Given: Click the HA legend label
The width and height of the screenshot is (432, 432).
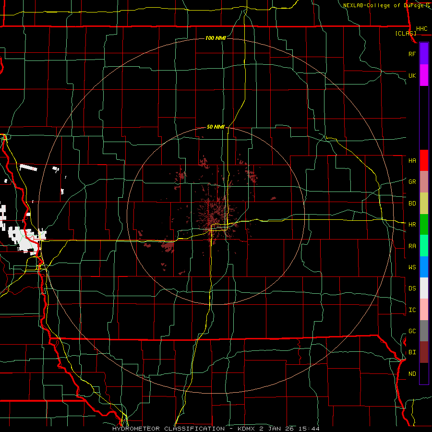Looking at the screenshot, I should coord(412,160).
